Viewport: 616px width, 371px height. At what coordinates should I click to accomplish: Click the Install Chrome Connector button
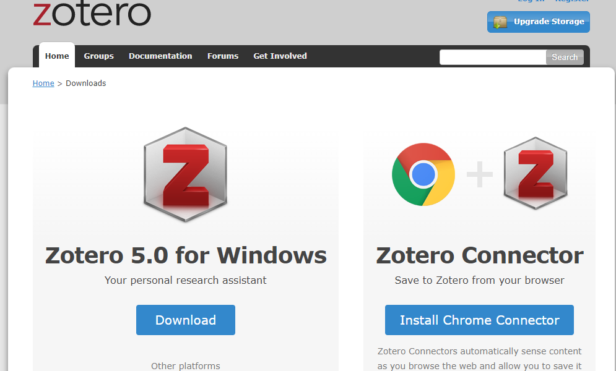click(479, 320)
